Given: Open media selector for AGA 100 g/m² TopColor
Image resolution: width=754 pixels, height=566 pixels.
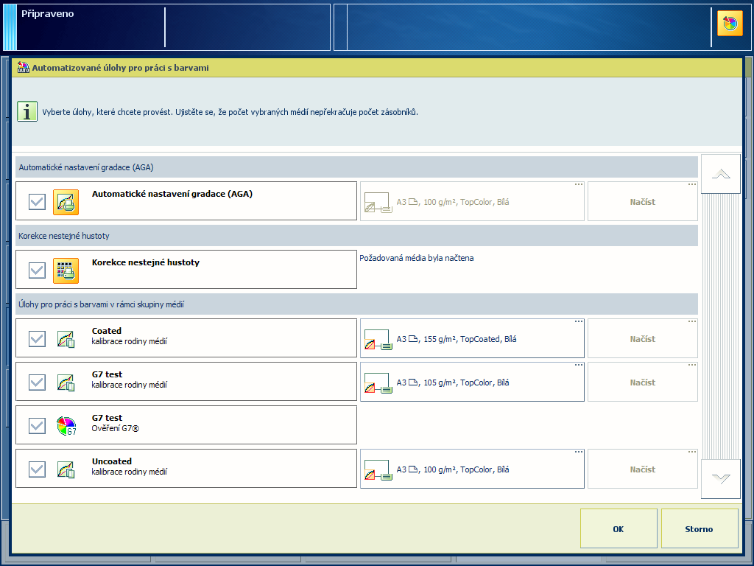Looking at the screenshot, I should point(472,201).
